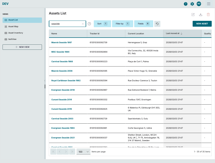This screenshot has height=163, width=215.
Task: Click tracker id 613510300092739
Action: [98, 42]
